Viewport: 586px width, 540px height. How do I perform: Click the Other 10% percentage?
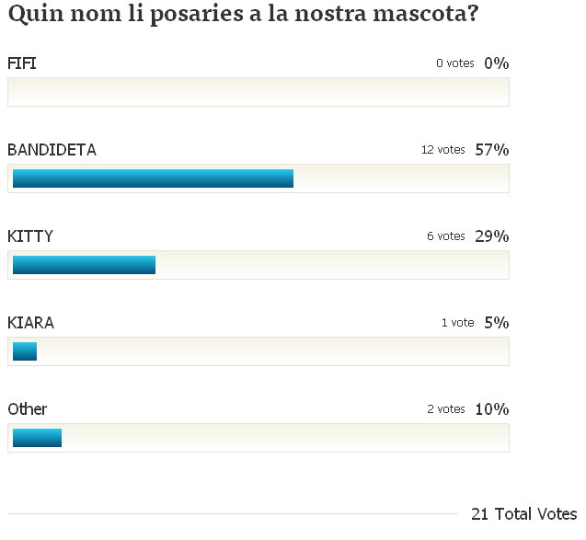pos(492,409)
